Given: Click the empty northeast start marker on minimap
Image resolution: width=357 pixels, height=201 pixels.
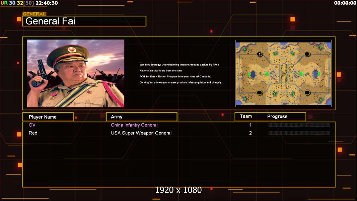Looking at the screenshot, I should point(307,54).
